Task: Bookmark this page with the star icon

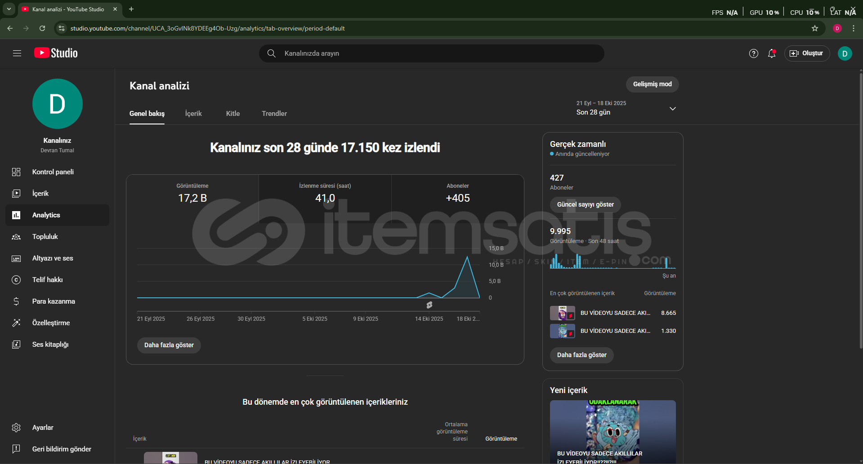Action: pyautogui.click(x=814, y=28)
